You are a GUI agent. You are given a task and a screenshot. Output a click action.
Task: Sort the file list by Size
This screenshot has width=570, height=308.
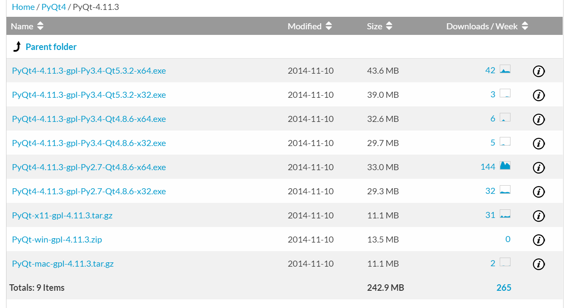tap(379, 26)
